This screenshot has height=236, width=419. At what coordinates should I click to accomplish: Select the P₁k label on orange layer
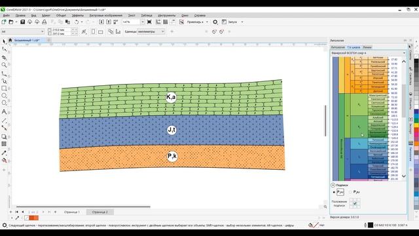pos(172,156)
